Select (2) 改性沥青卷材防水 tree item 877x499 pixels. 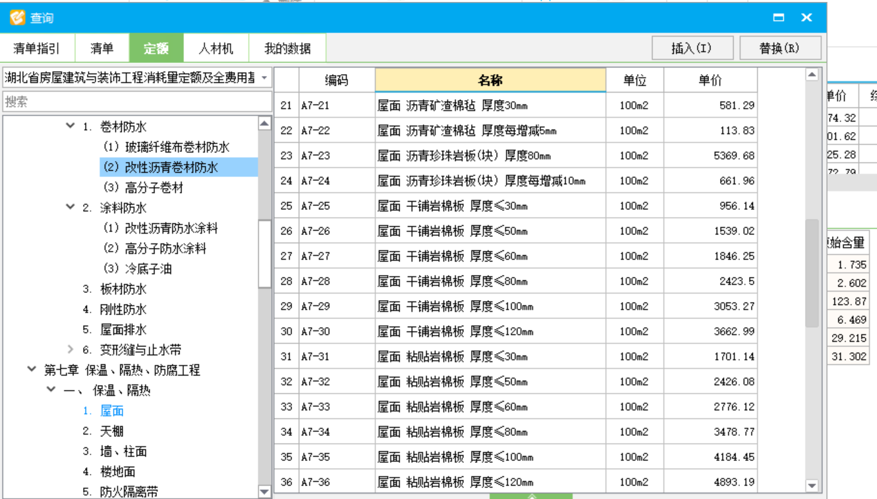(x=161, y=167)
